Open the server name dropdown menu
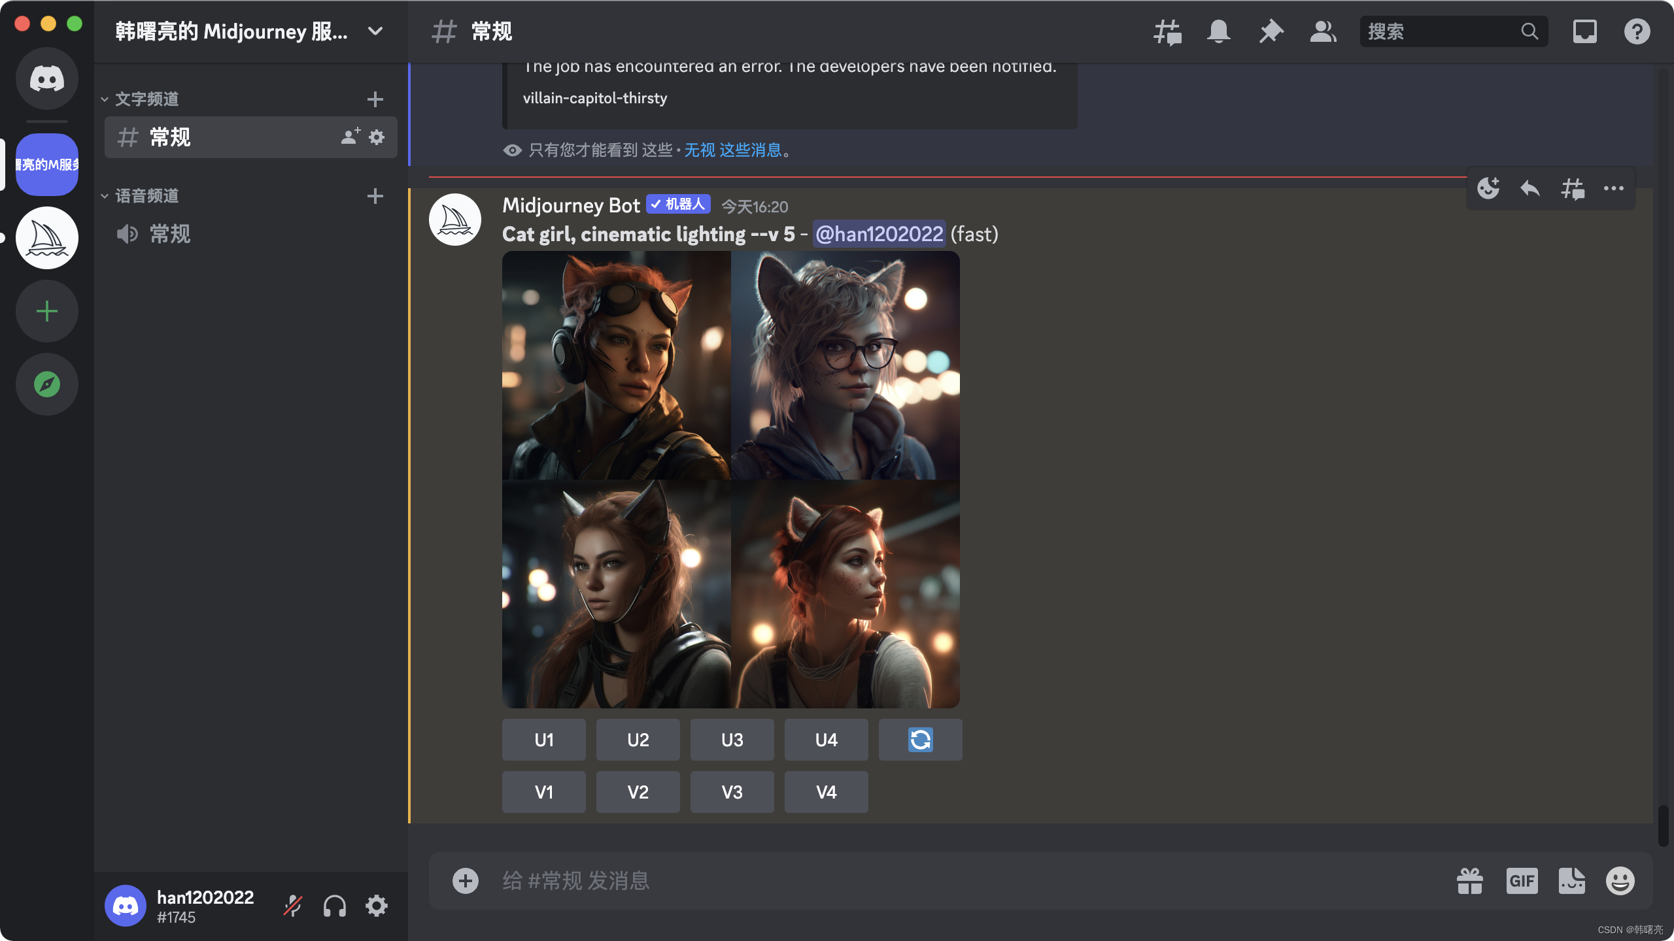 coord(375,31)
